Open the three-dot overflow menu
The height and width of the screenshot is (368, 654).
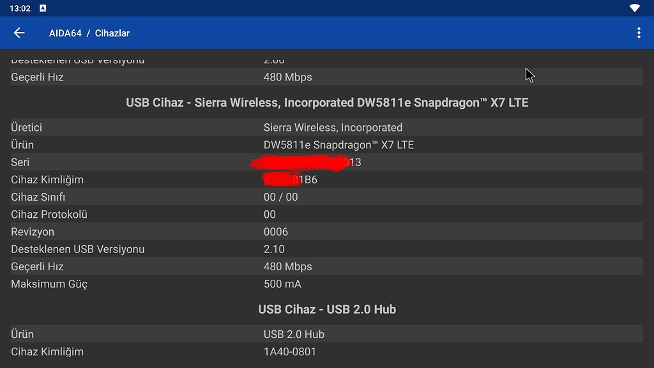point(638,33)
